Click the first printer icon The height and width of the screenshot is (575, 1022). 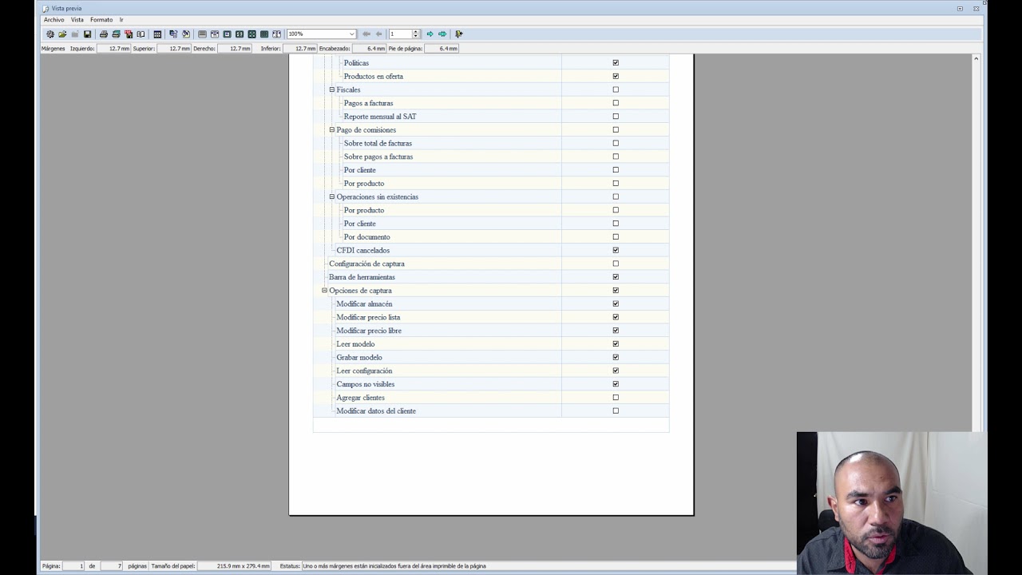(103, 34)
